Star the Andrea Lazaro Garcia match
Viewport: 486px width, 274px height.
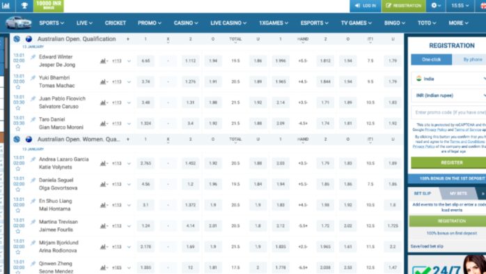tap(18, 169)
